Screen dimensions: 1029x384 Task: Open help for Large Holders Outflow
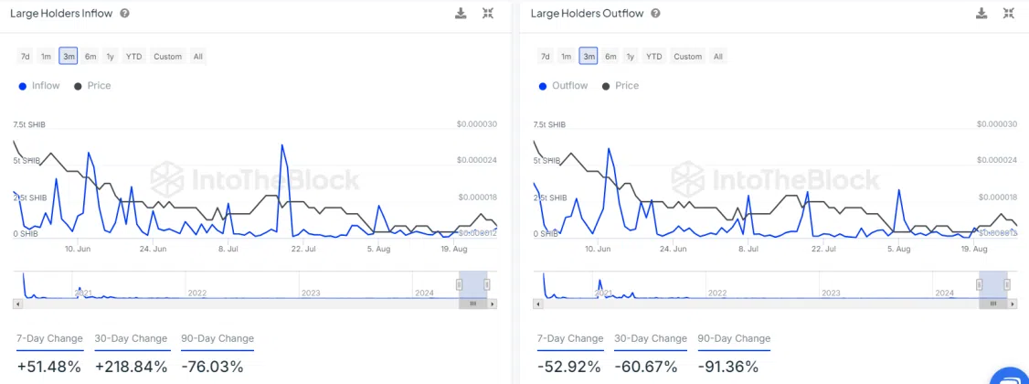click(655, 14)
